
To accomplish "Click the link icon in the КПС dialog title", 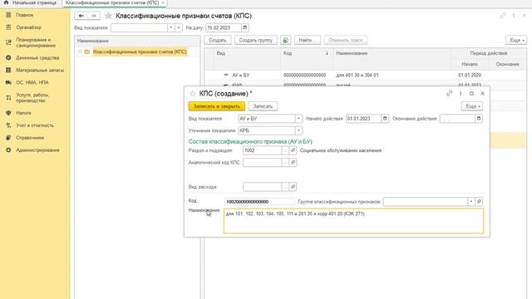I will 449,94.
